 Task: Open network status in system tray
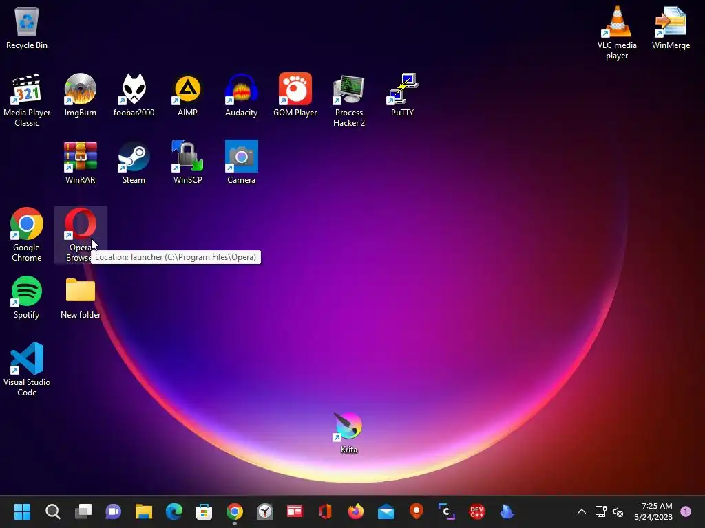[x=600, y=511]
